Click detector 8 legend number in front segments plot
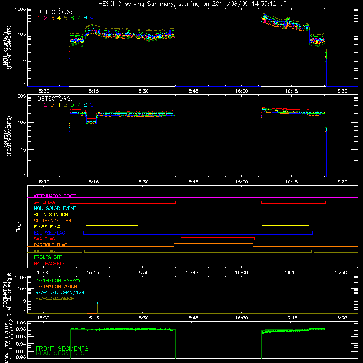 pyautogui.click(x=85, y=18)
